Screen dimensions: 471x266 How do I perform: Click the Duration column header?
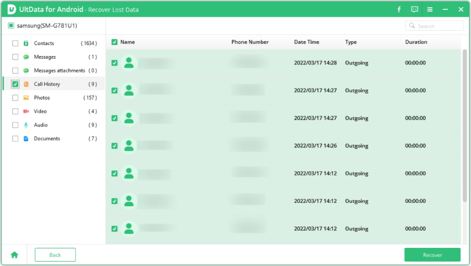click(416, 42)
